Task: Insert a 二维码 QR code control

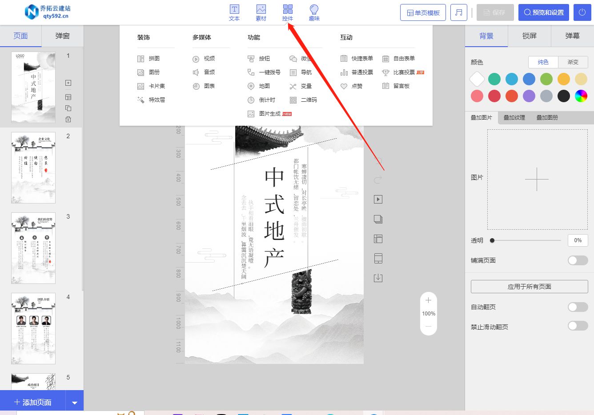Action: [303, 100]
